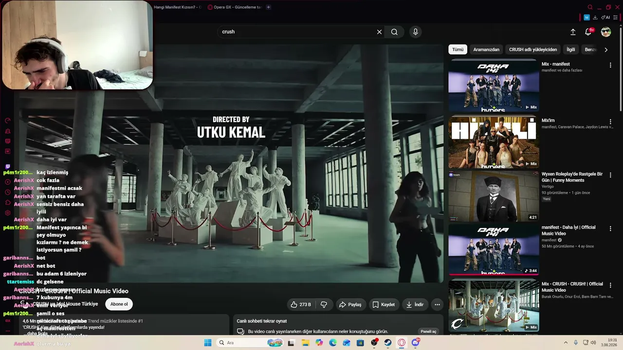Open File Explorer from the taskbar
Screen dimensions: 623x350
(x=305, y=343)
